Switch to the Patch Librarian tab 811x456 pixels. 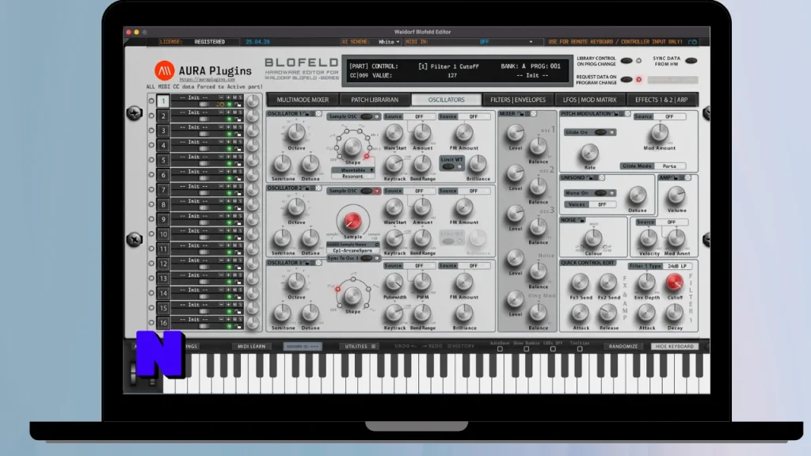pos(375,100)
